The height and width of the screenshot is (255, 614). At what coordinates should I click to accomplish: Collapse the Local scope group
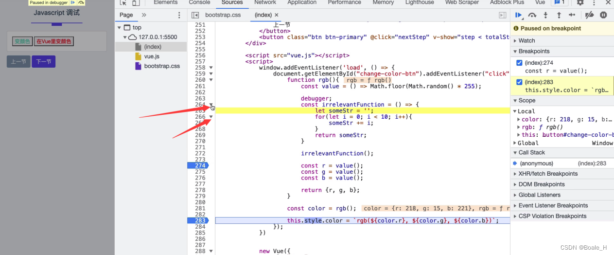tap(515, 111)
